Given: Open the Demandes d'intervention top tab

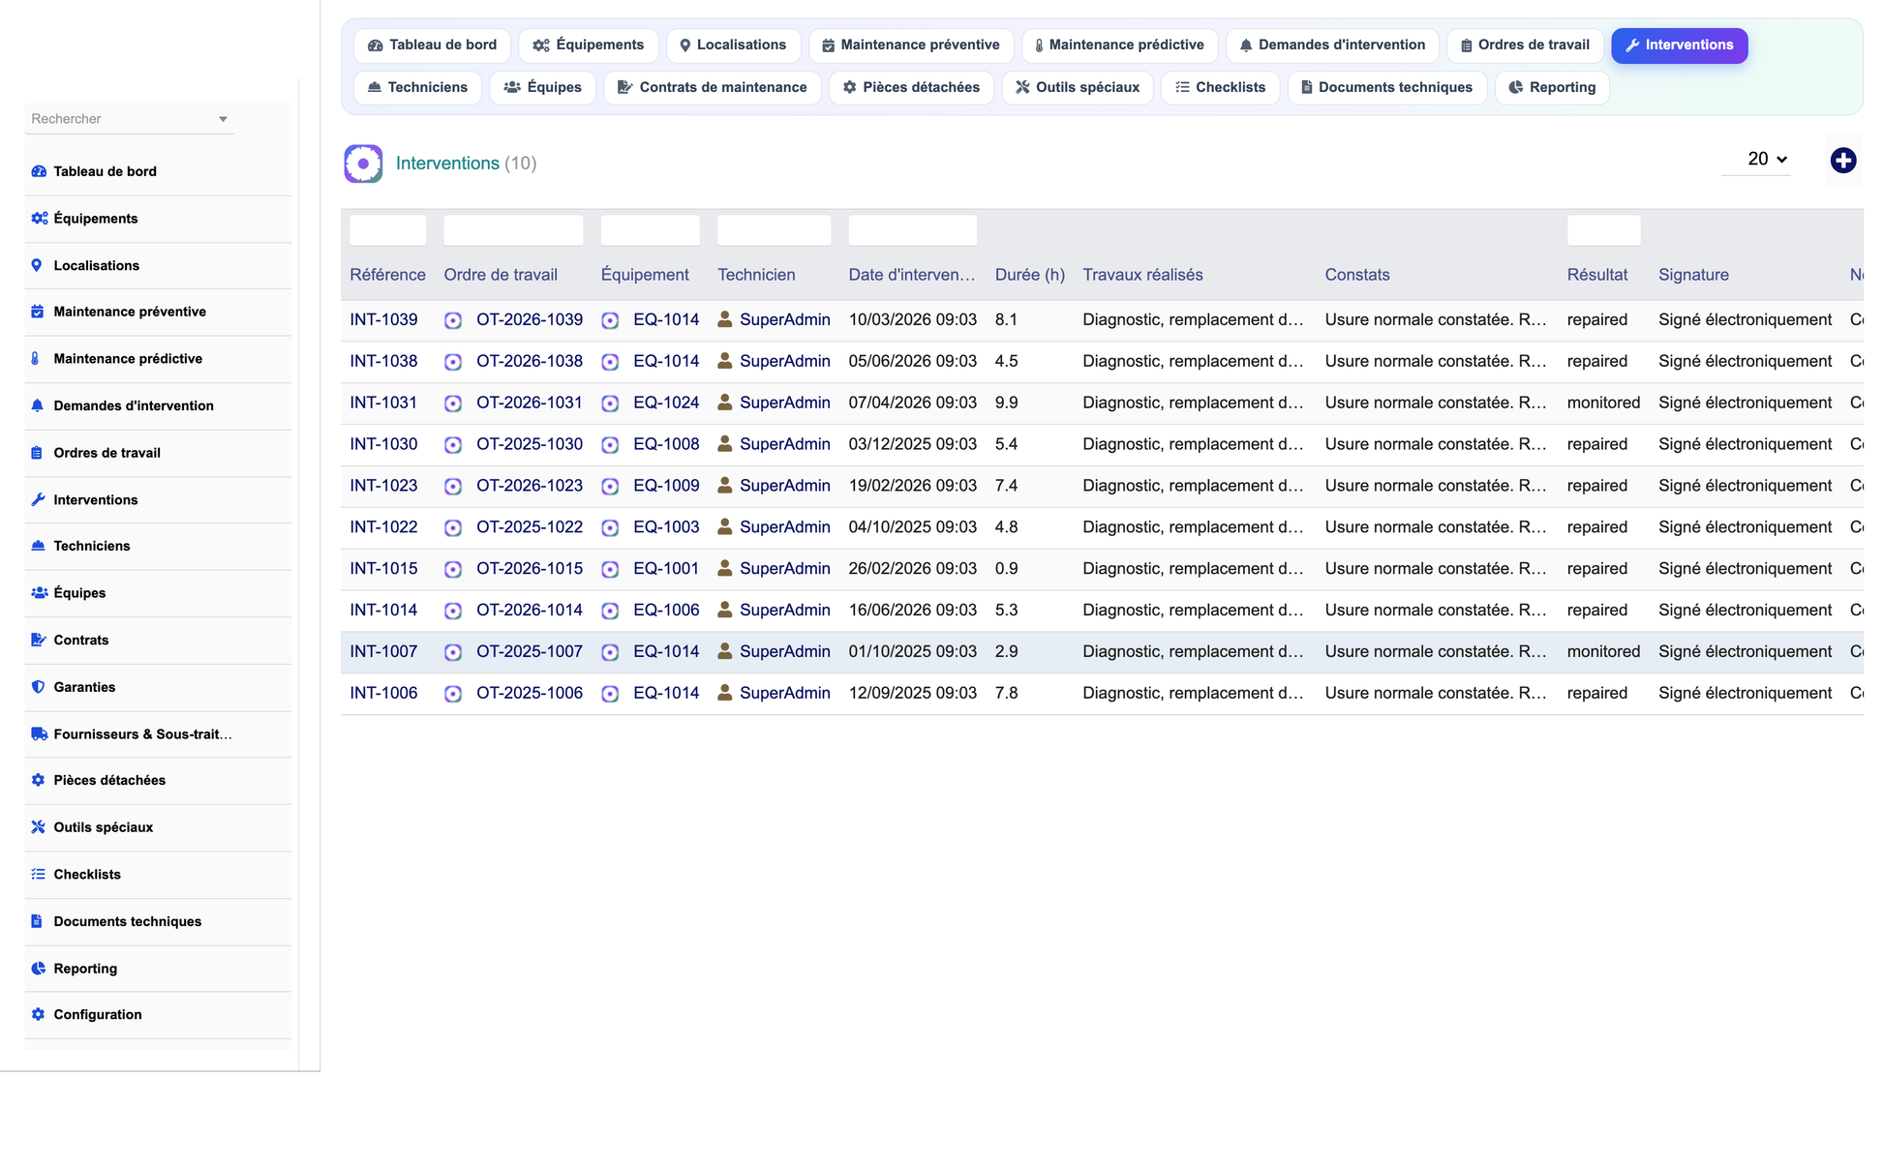Looking at the screenshot, I should 1332,45.
